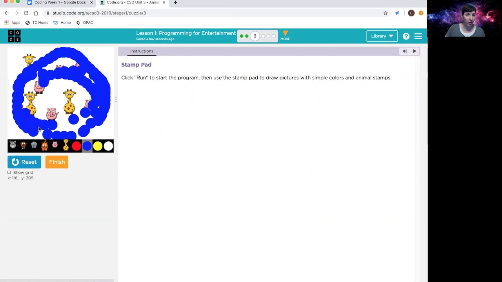The height and width of the screenshot is (282, 502).
Task: Click the resize handle beside the canvas
Action: pyautogui.click(x=116, y=99)
